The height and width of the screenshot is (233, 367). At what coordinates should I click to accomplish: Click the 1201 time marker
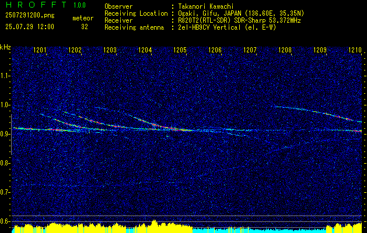tap(40, 50)
